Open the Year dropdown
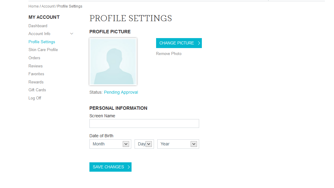The width and height of the screenshot is (334, 188). [x=178, y=144]
